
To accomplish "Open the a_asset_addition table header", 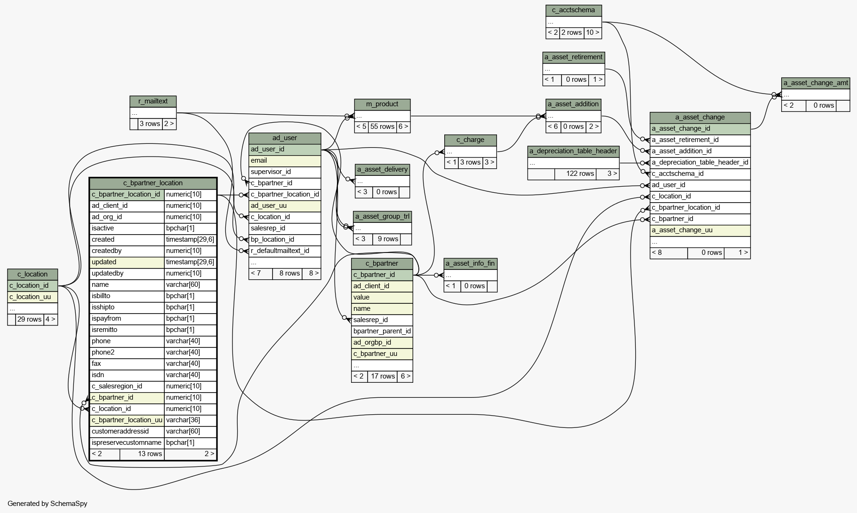I will tap(573, 104).
